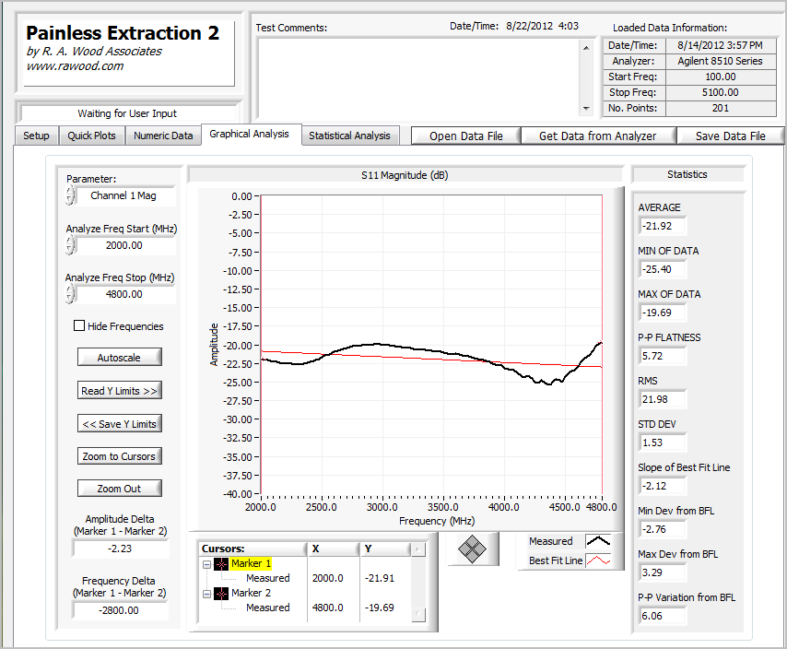Click the cursor legend scroll down arrow

[x=418, y=614]
